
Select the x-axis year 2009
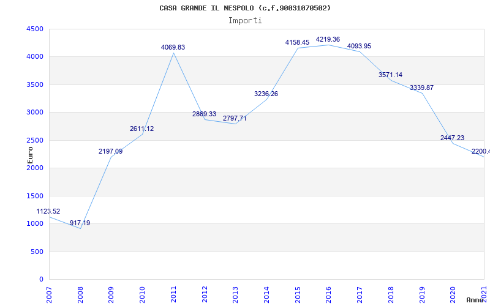coord(111,295)
